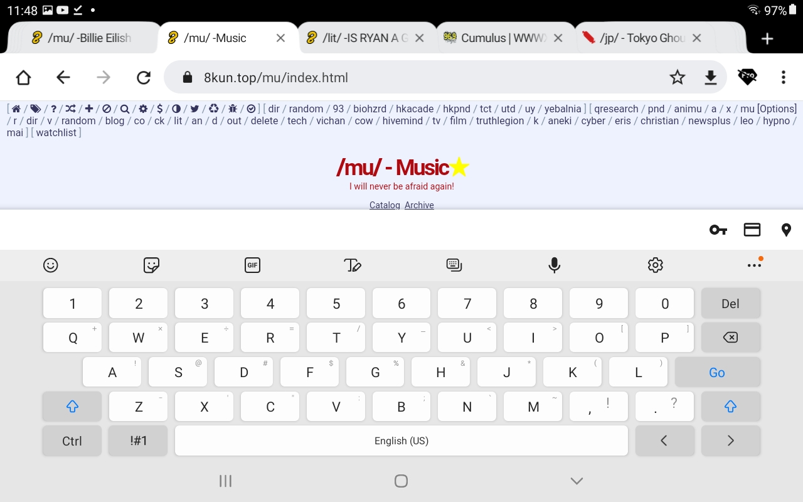Tap the Del key
Screen dimensions: 803x502
[730, 304]
